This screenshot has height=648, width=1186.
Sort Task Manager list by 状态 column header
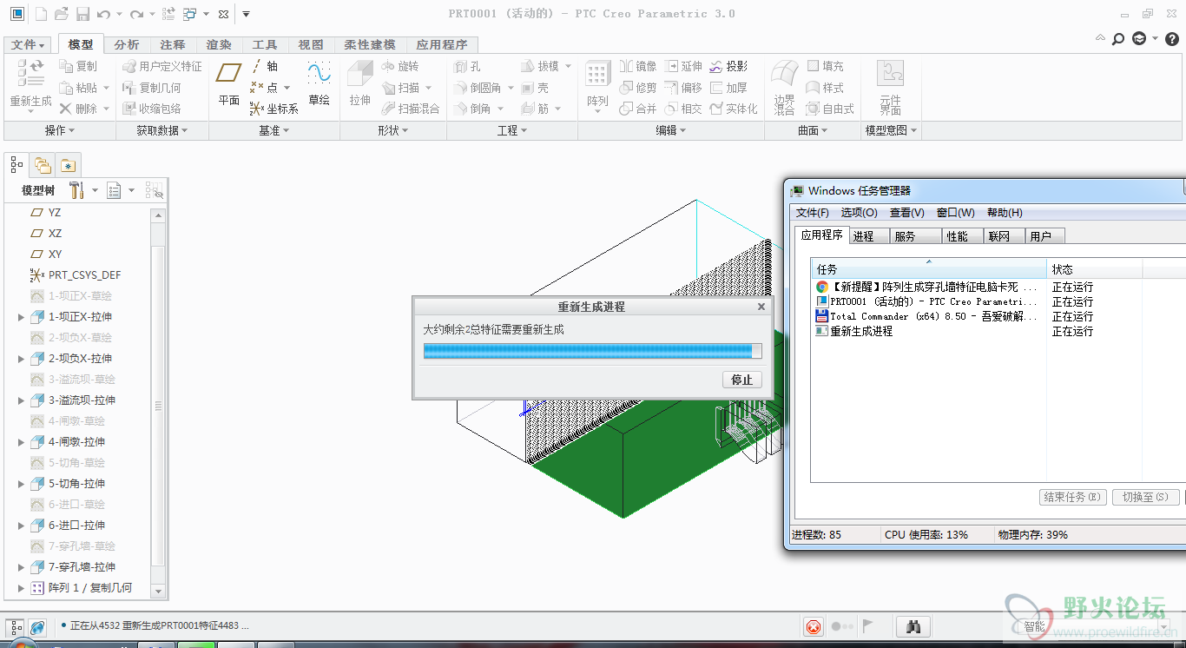1094,269
